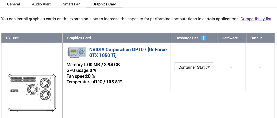Click the GPU memory usage reading
This screenshot has height=118, width=277.
coord(93,65)
